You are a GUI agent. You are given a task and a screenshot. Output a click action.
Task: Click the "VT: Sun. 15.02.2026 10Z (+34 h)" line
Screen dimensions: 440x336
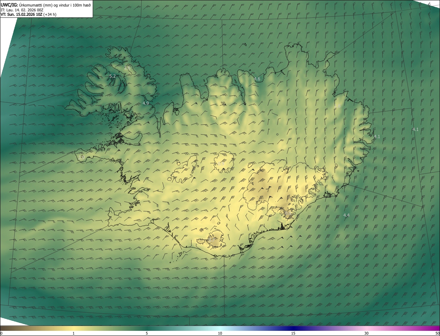[x=29, y=14]
